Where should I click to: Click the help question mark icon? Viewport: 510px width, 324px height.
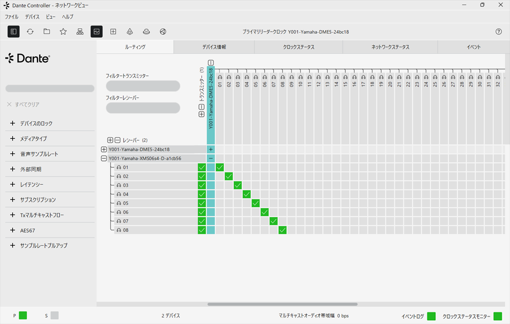pyautogui.click(x=498, y=32)
